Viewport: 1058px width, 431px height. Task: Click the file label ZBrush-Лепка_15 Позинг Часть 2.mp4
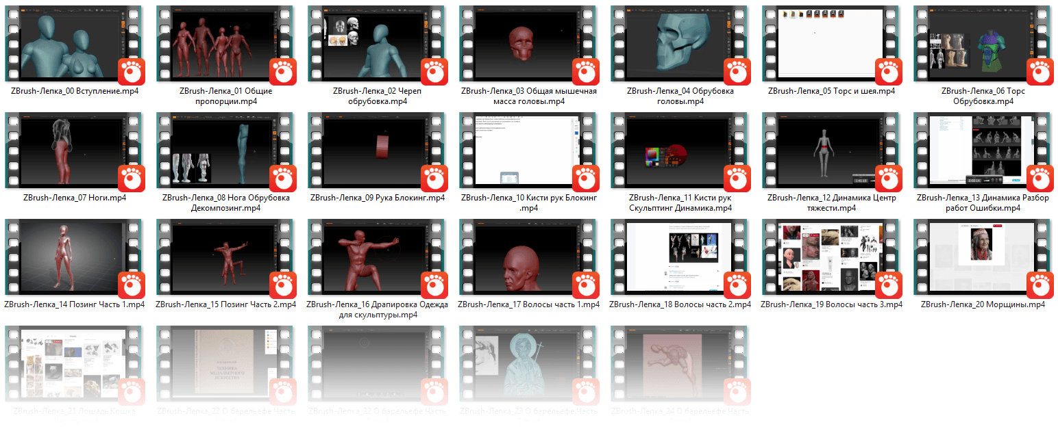[x=227, y=304]
